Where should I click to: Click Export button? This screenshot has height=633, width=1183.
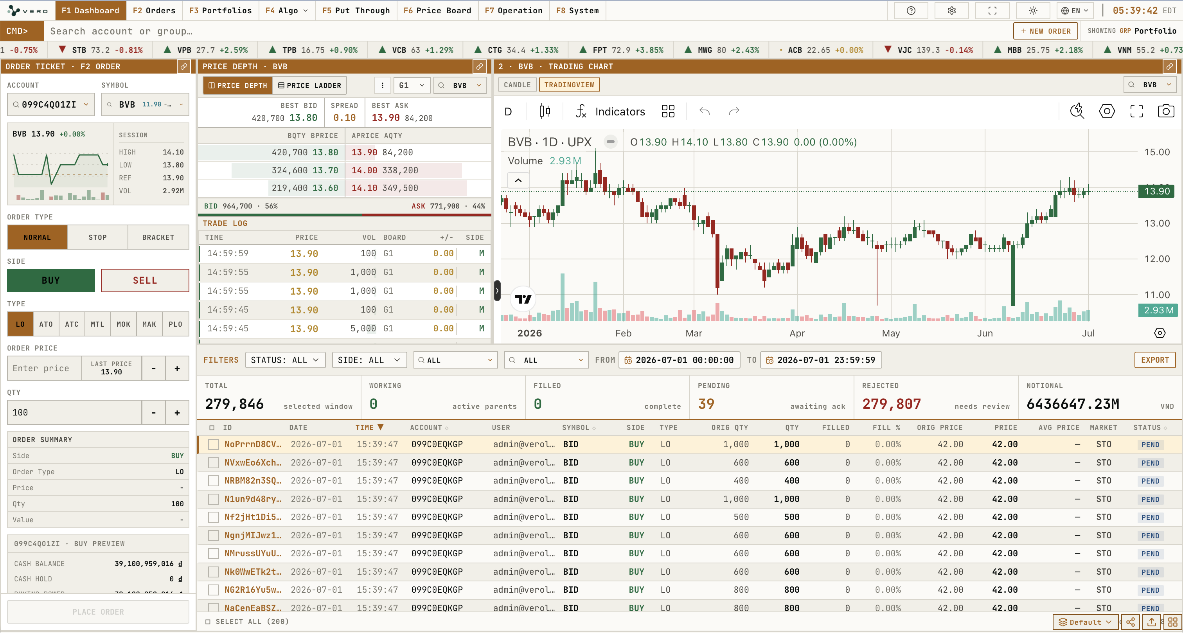(x=1154, y=360)
